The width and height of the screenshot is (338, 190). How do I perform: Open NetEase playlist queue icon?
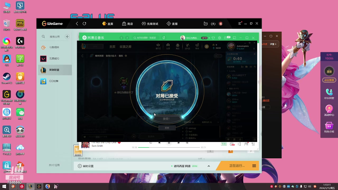click(x=253, y=144)
